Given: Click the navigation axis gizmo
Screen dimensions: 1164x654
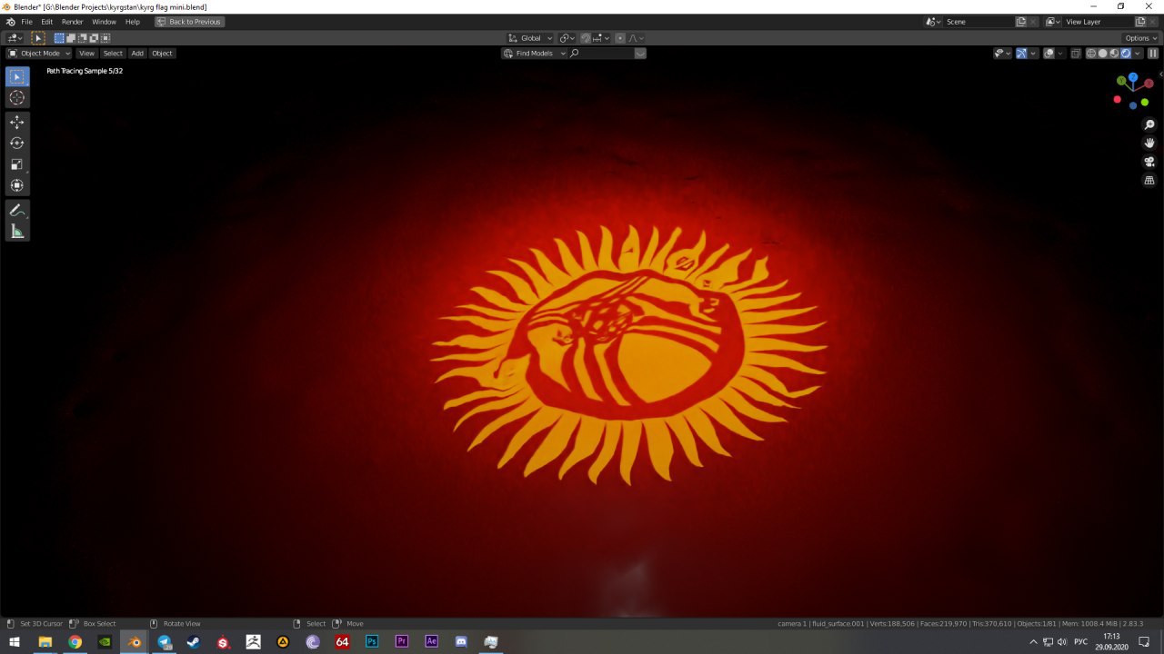Looking at the screenshot, I should pos(1133,91).
